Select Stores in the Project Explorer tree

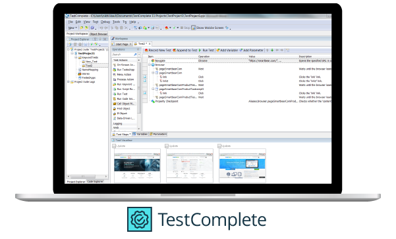(x=86, y=74)
